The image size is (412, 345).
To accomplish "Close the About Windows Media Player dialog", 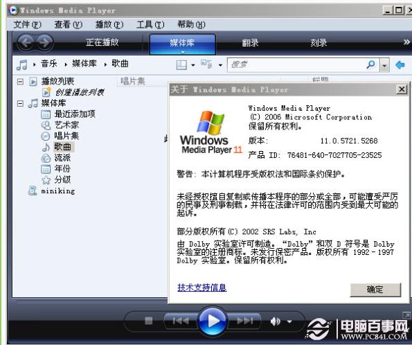I will click(x=402, y=89).
